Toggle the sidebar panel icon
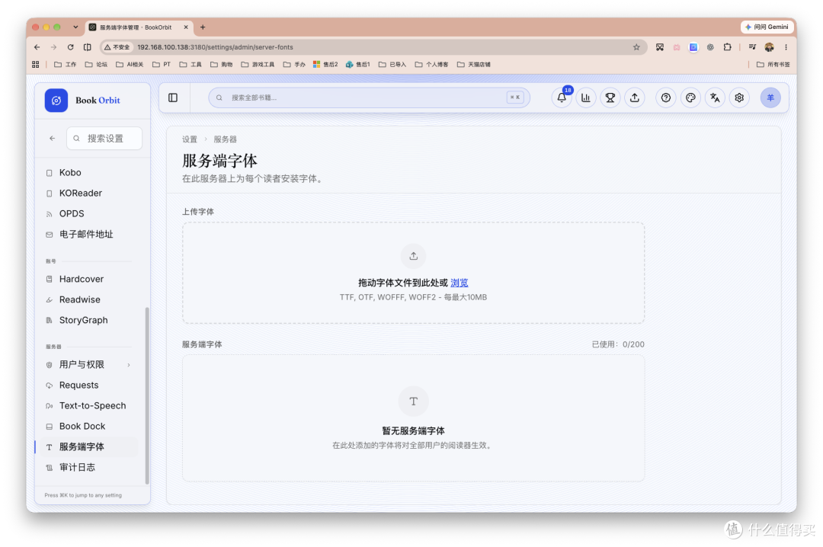Image resolution: width=823 pixels, height=547 pixels. (173, 98)
